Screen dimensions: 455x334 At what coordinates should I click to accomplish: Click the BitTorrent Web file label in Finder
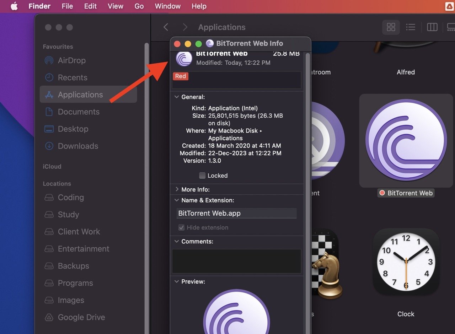coord(410,193)
